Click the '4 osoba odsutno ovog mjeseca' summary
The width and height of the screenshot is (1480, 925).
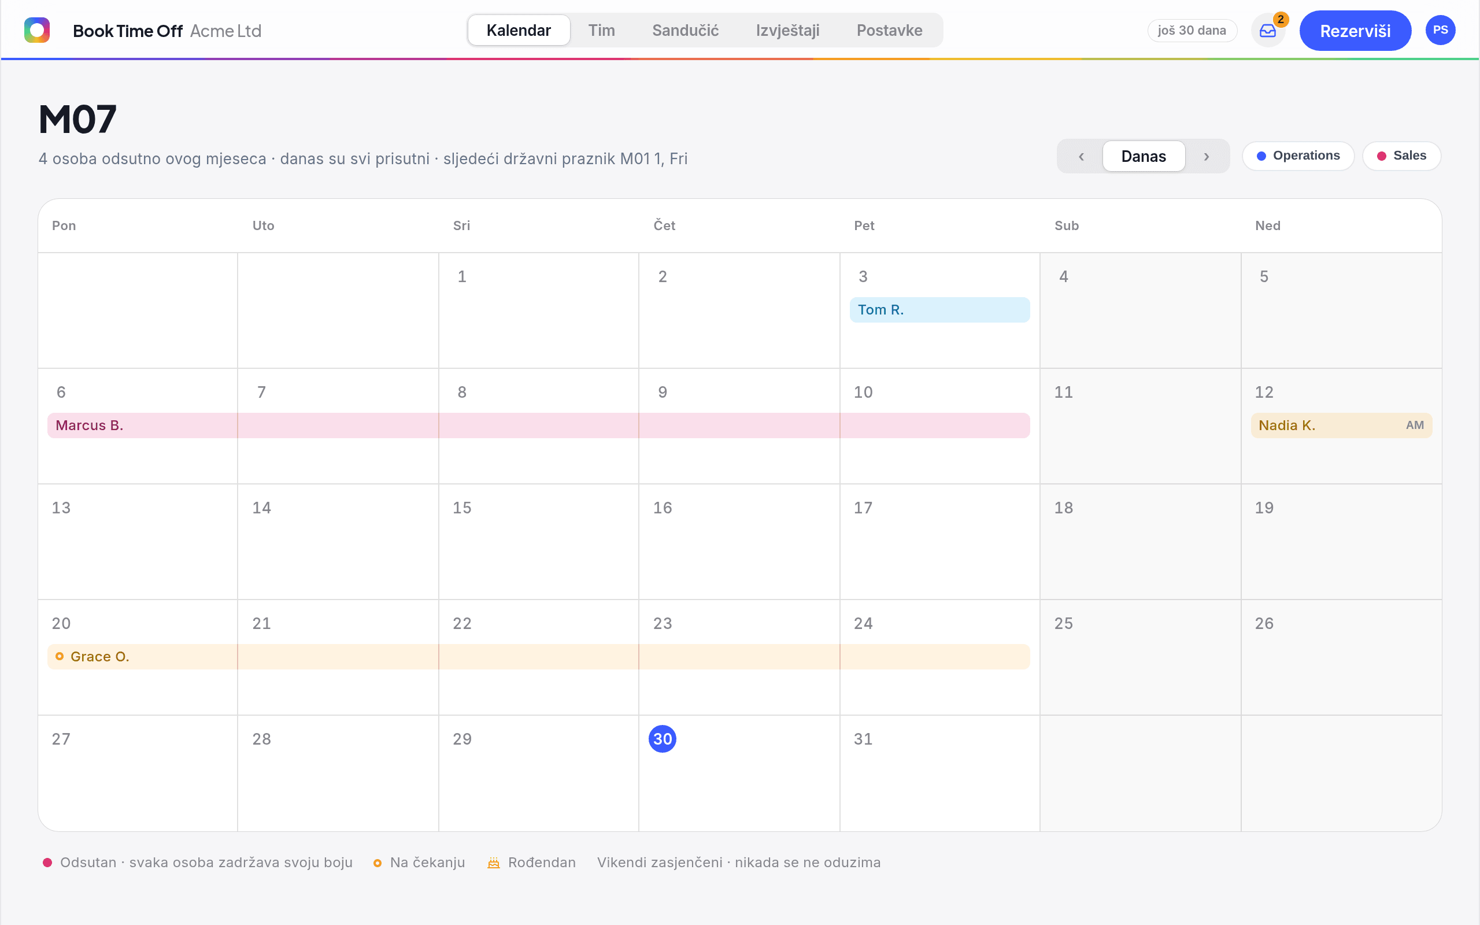[152, 159]
